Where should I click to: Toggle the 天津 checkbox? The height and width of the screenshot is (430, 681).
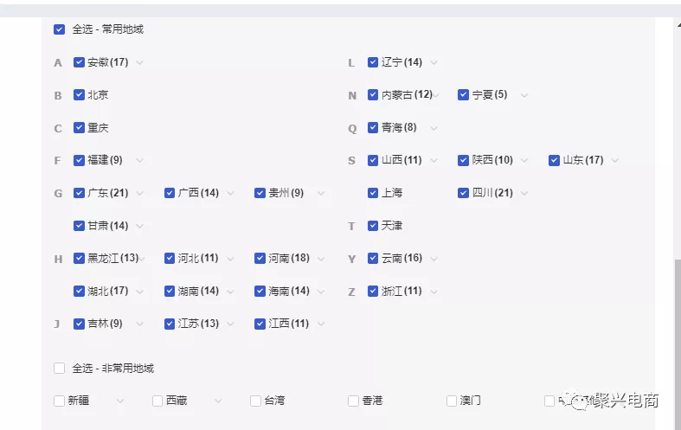tap(373, 226)
